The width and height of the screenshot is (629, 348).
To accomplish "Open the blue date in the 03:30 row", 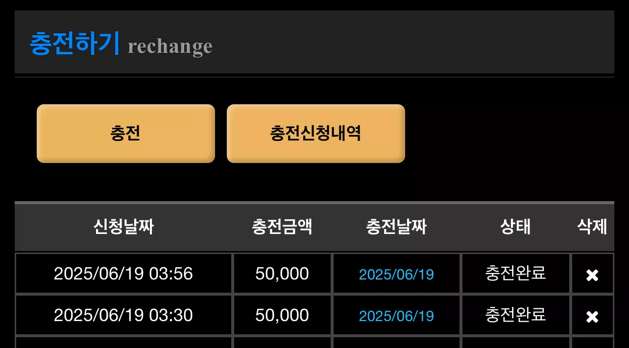I will click(396, 316).
